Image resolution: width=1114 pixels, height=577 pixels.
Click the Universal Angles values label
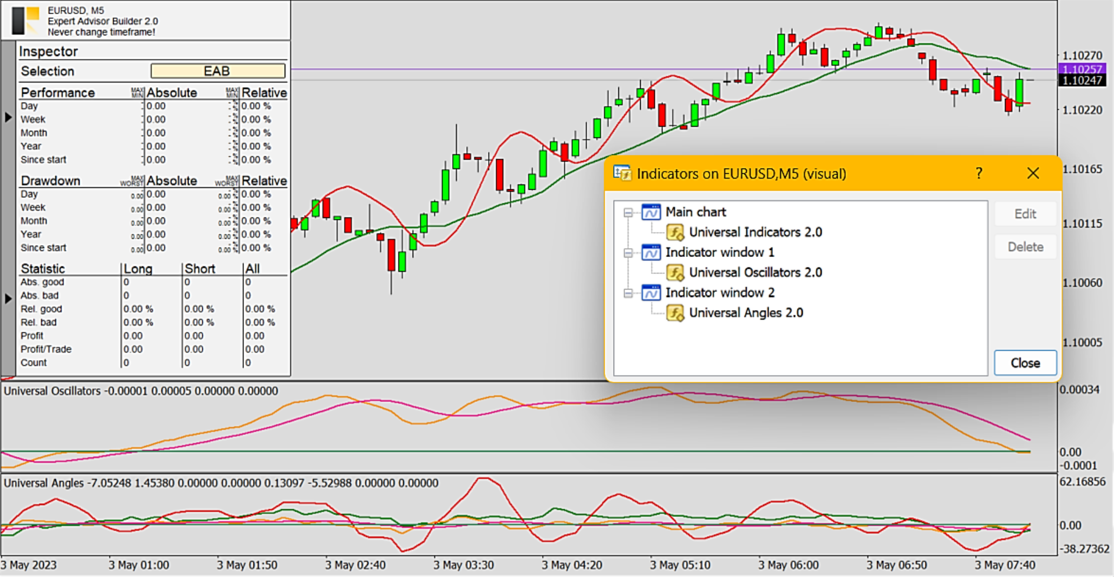point(221,483)
